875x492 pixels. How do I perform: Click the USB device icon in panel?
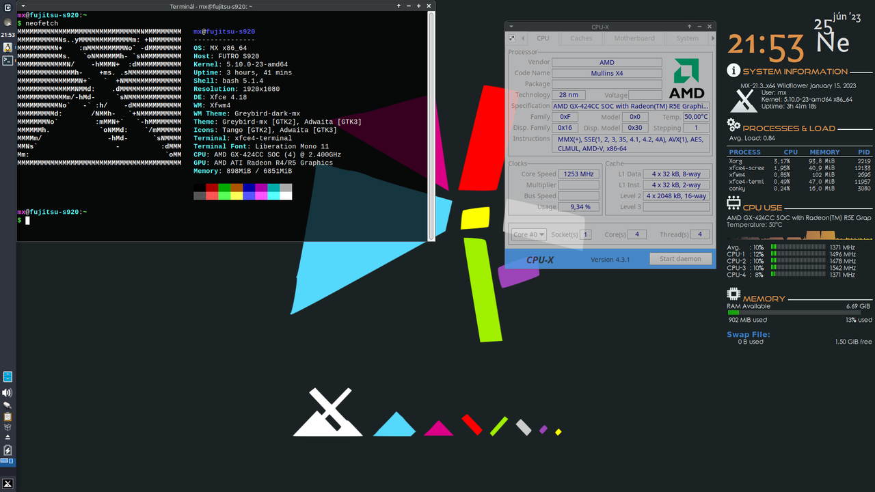click(8, 405)
